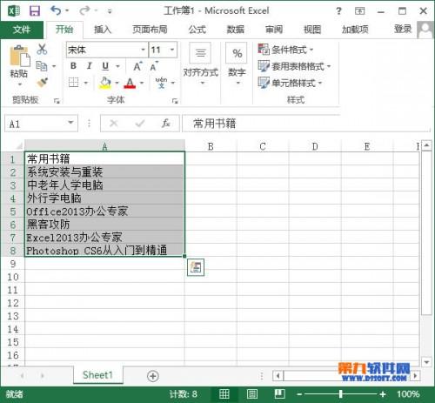
Task: Open the font name 宋体 combo box
Action: coord(107,50)
